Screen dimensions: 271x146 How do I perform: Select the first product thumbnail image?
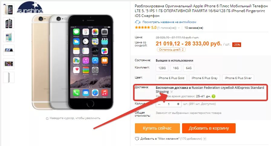coord(9,9)
